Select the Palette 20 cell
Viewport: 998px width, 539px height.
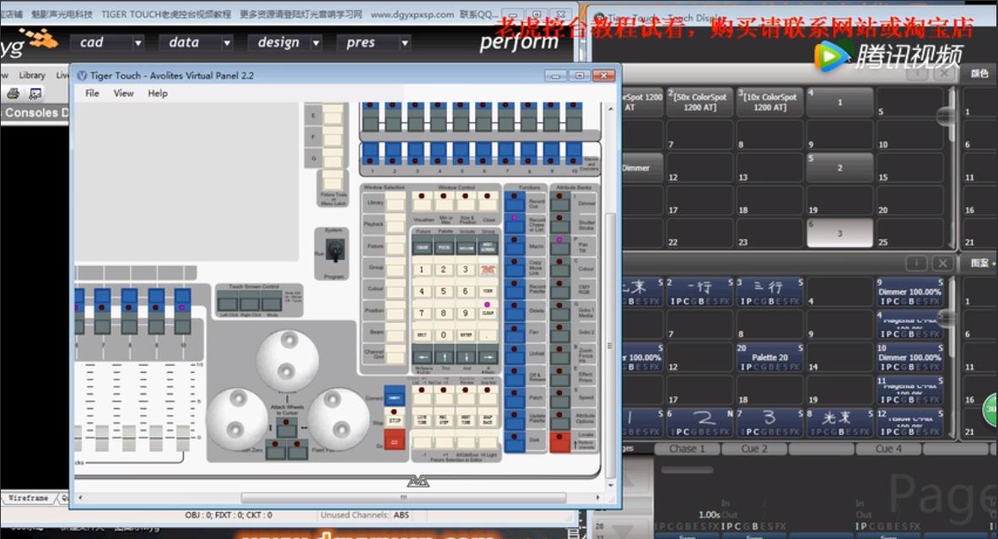[x=770, y=358]
